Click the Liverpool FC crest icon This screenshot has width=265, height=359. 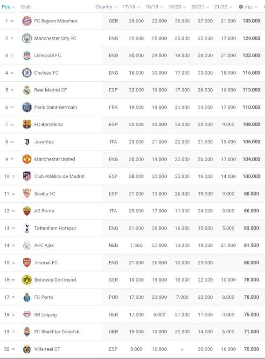pyautogui.click(x=27, y=56)
